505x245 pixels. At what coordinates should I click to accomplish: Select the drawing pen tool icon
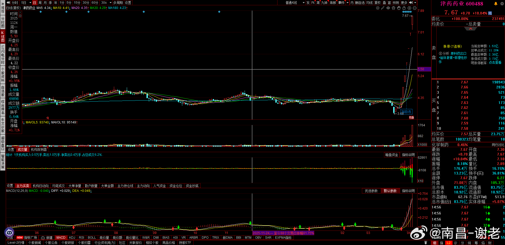(x=383, y=8)
